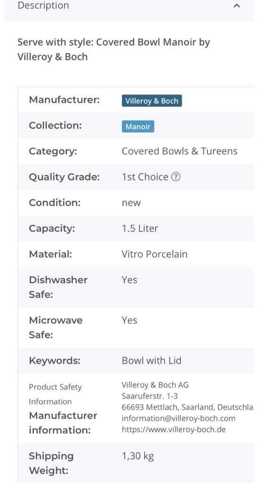Open Villeroy & Boch manufacturer badge

click(x=152, y=101)
